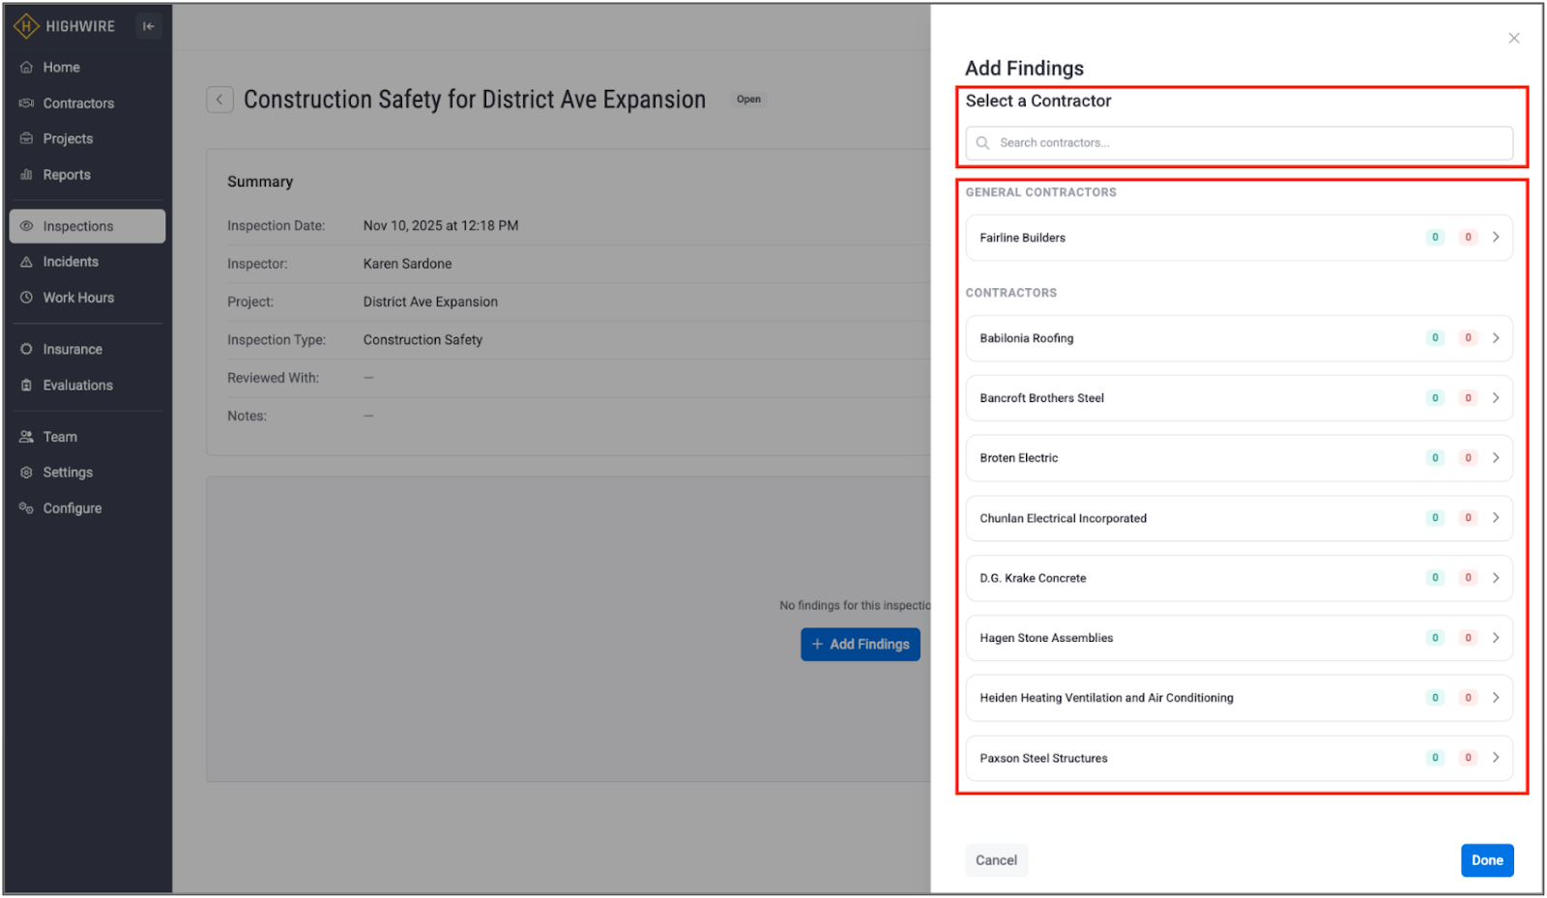The height and width of the screenshot is (898, 1547).
Task: Expand the Babilonia Roofing row arrow
Action: click(1496, 338)
